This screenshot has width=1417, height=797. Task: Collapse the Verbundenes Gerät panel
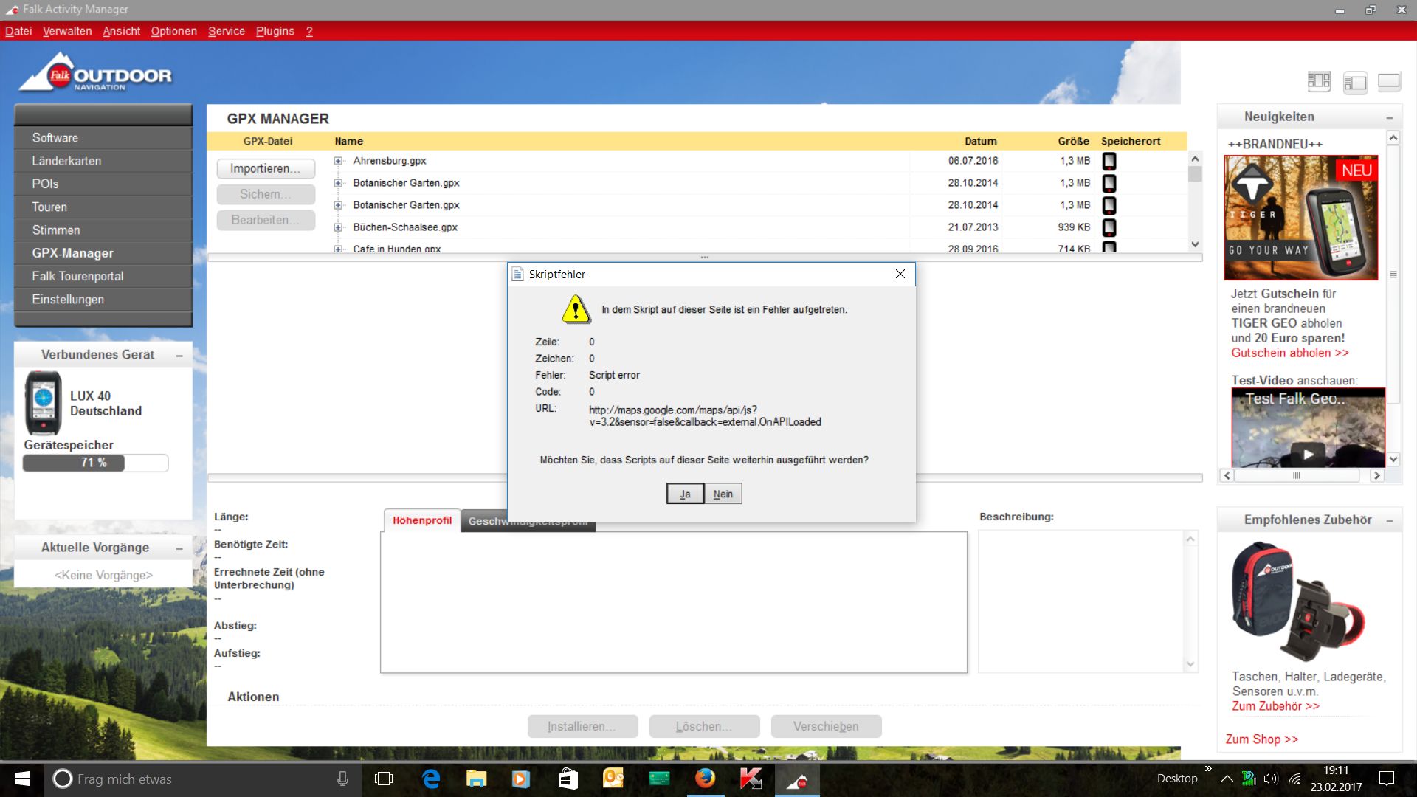[179, 356]
